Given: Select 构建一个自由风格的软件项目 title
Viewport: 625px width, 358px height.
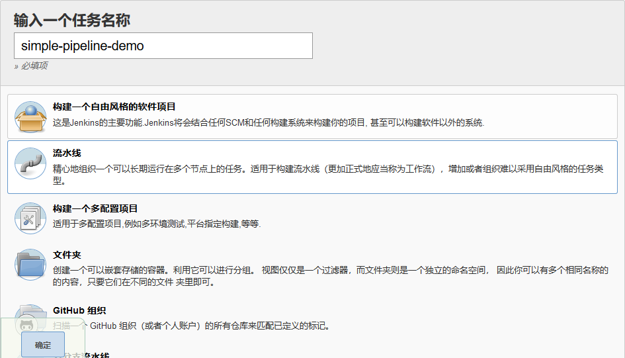Looking at the screenshot, I should (x=114, y=107).
